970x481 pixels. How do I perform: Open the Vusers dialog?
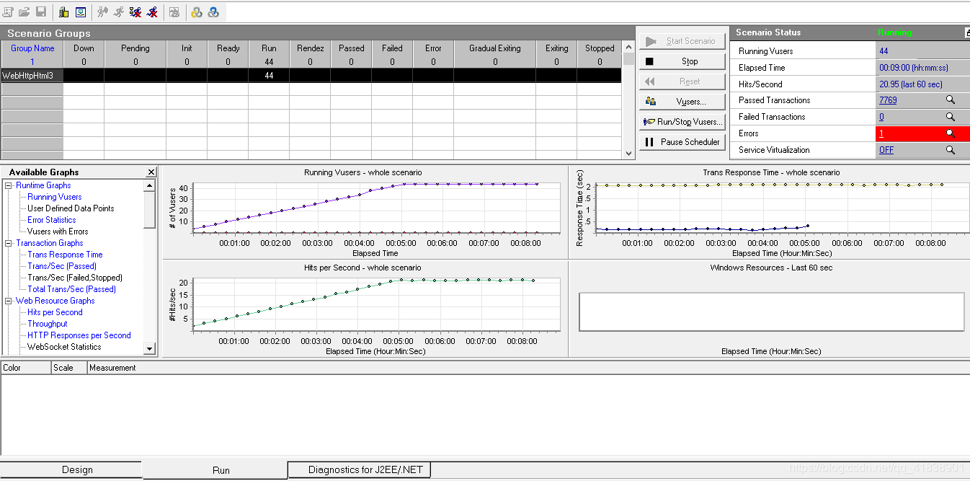[682, 100]
